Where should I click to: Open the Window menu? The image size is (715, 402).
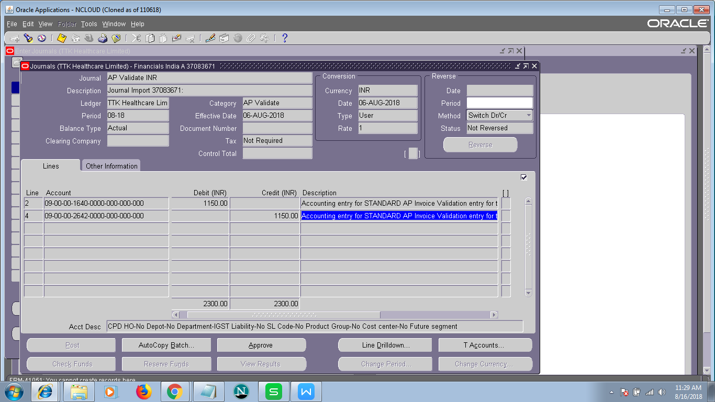[114, 24]
